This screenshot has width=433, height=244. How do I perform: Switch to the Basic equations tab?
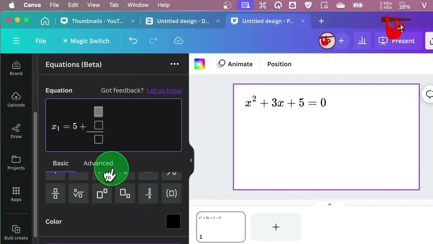[x=61, y=163]
